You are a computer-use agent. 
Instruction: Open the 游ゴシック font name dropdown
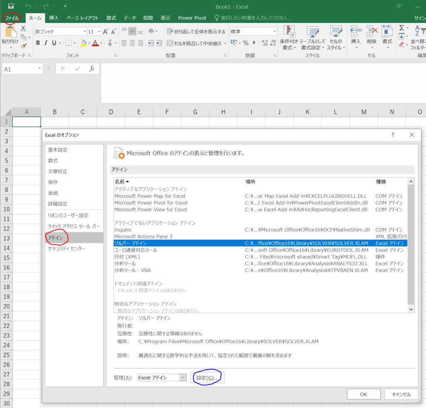(84, 32)
